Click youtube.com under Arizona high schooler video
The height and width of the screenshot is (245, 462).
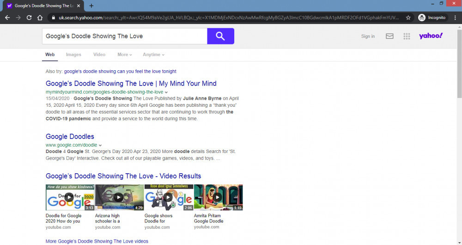click(x=108, y=227)
